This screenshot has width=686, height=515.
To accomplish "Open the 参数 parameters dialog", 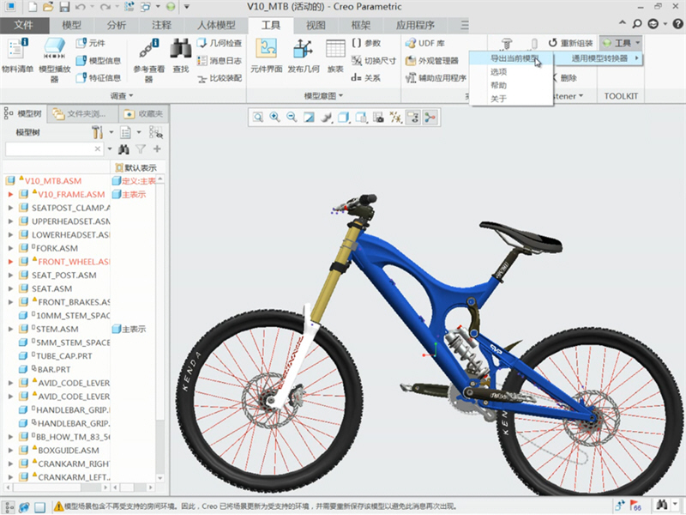I will point(366,43).
